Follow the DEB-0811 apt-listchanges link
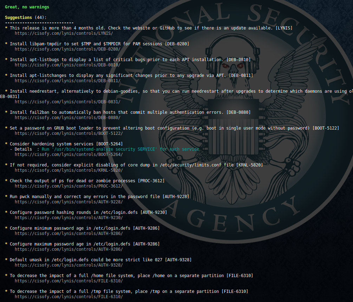353x302 pixels. 67,81
